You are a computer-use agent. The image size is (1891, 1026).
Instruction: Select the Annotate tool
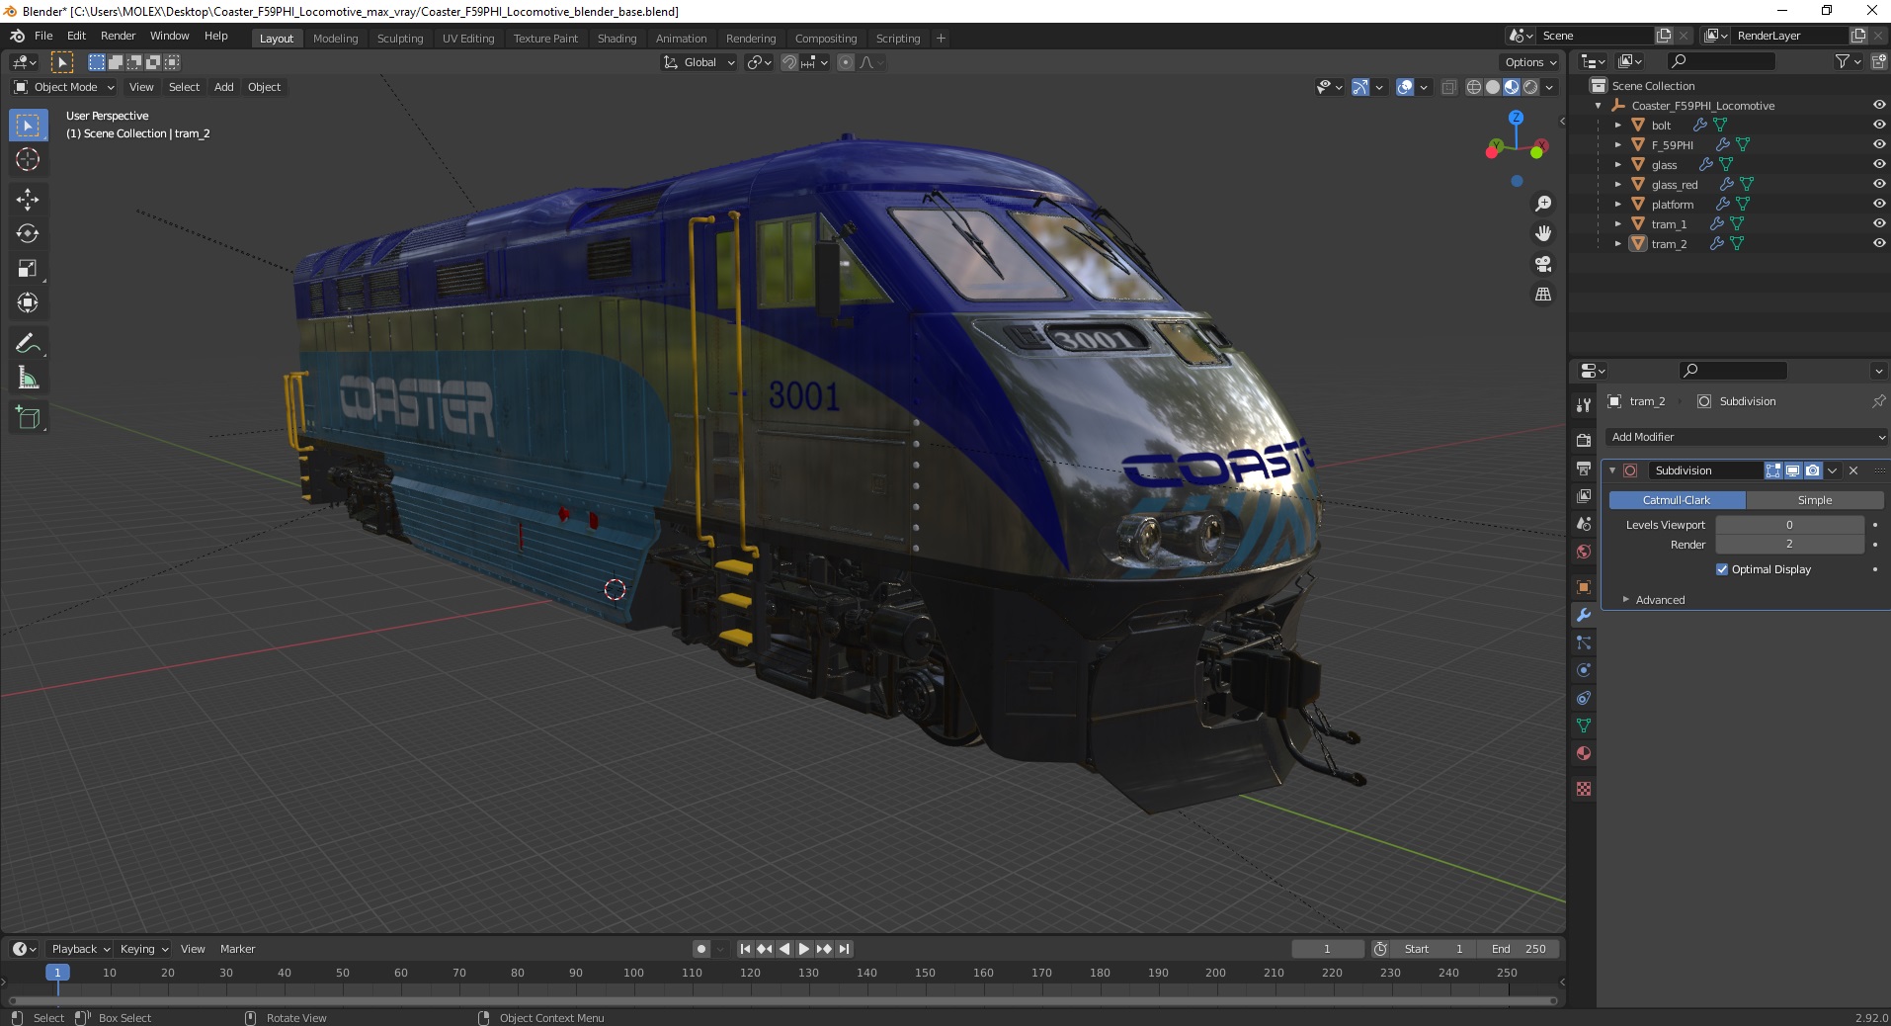click(x=28, y=344)
